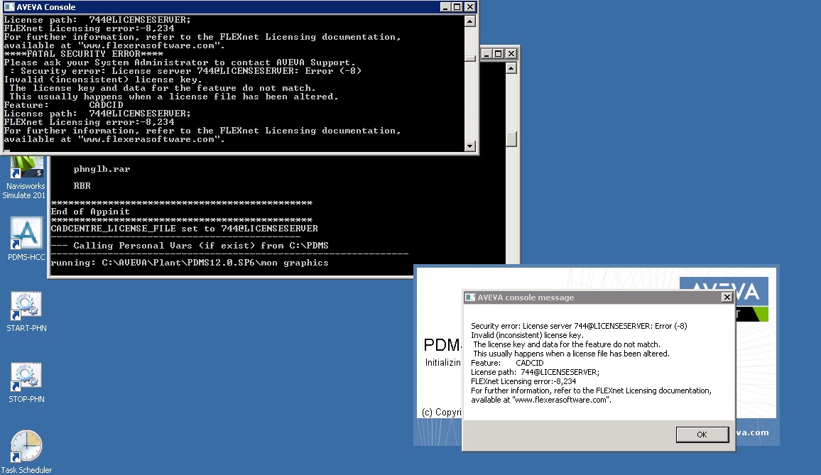The image size is (821, 475).
Task: Click the AVEVA Console title bar text
Action: pyautogui.click(x=46, y=7)
